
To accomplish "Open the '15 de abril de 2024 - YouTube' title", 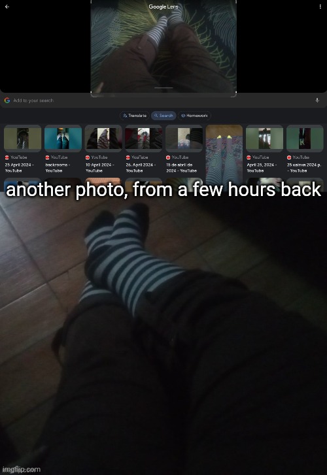I will point(181,167).
